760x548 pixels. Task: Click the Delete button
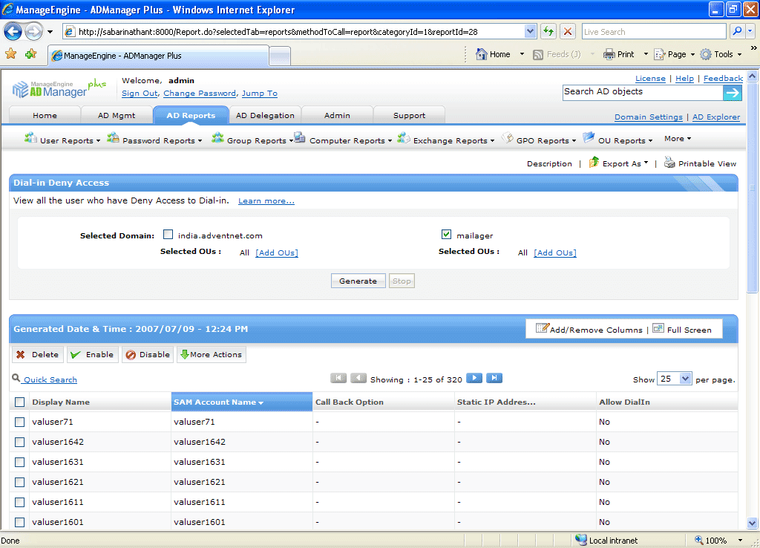[x=38, y=354]
